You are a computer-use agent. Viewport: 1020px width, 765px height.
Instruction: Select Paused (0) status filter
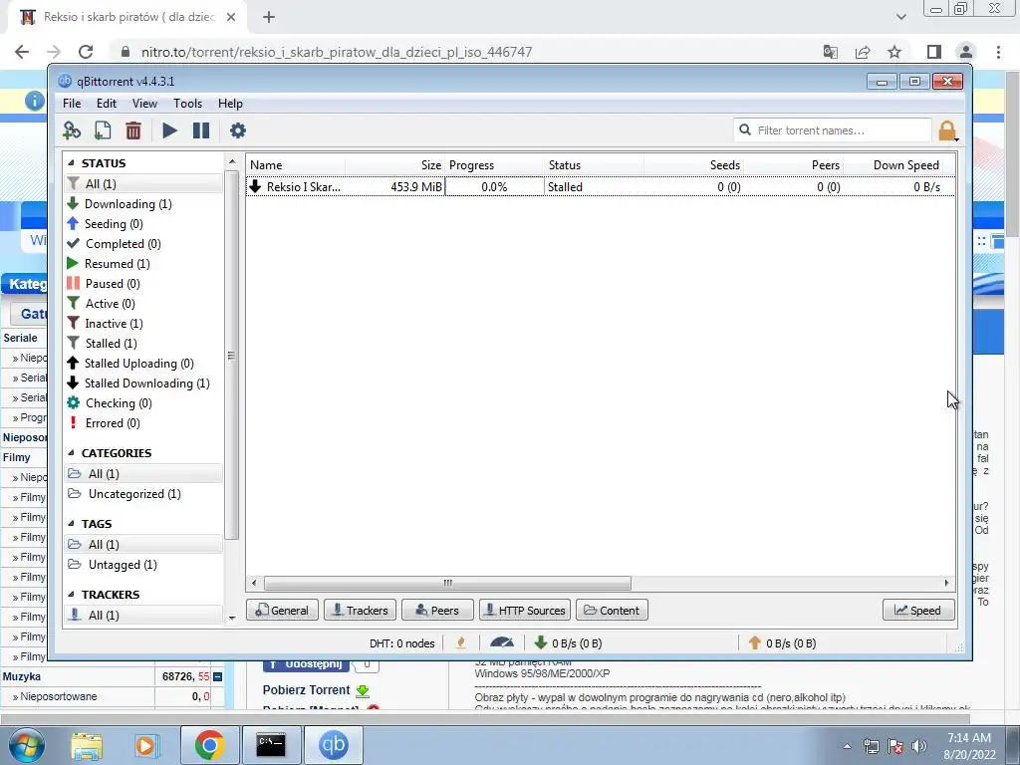143,284
